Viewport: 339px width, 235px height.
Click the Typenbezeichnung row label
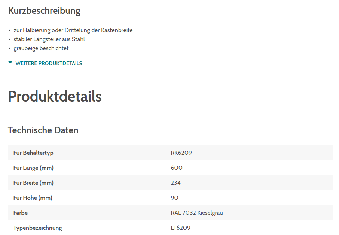pyautogui.click(x=37, y=228)
